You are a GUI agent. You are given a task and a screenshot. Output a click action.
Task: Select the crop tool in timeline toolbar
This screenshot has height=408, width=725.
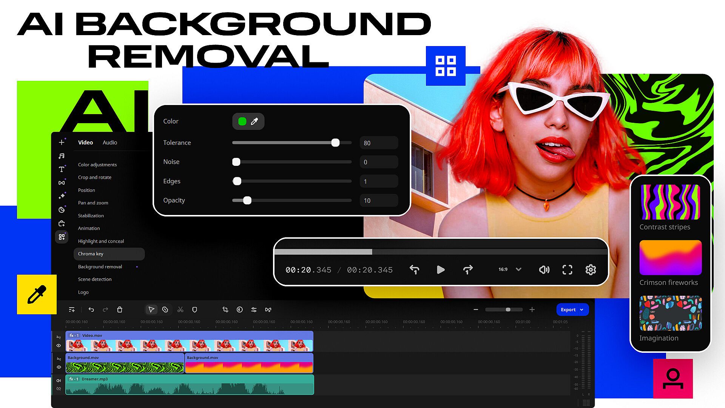[x=225, y=310]
